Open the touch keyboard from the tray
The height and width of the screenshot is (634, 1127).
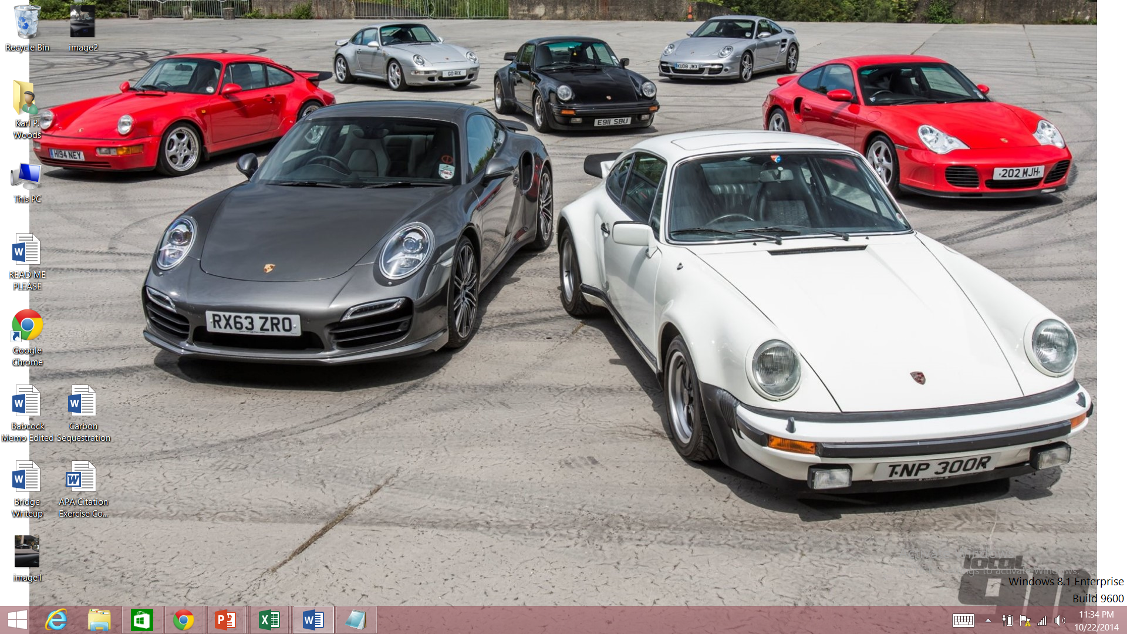coord(963,620)
